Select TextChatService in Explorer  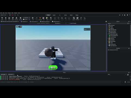coord(113,46)
